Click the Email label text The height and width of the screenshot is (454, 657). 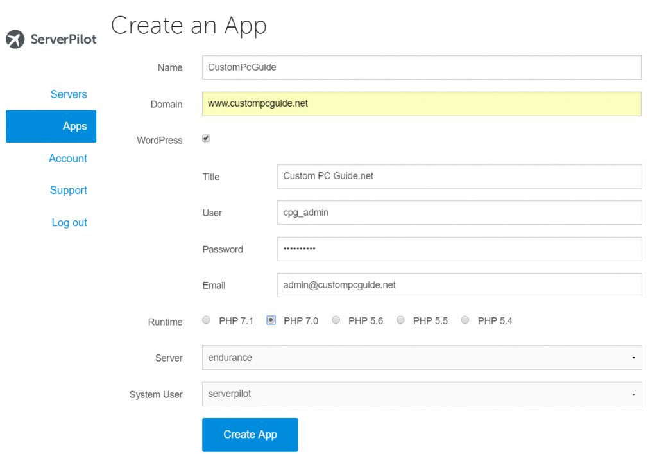[214, 286]
